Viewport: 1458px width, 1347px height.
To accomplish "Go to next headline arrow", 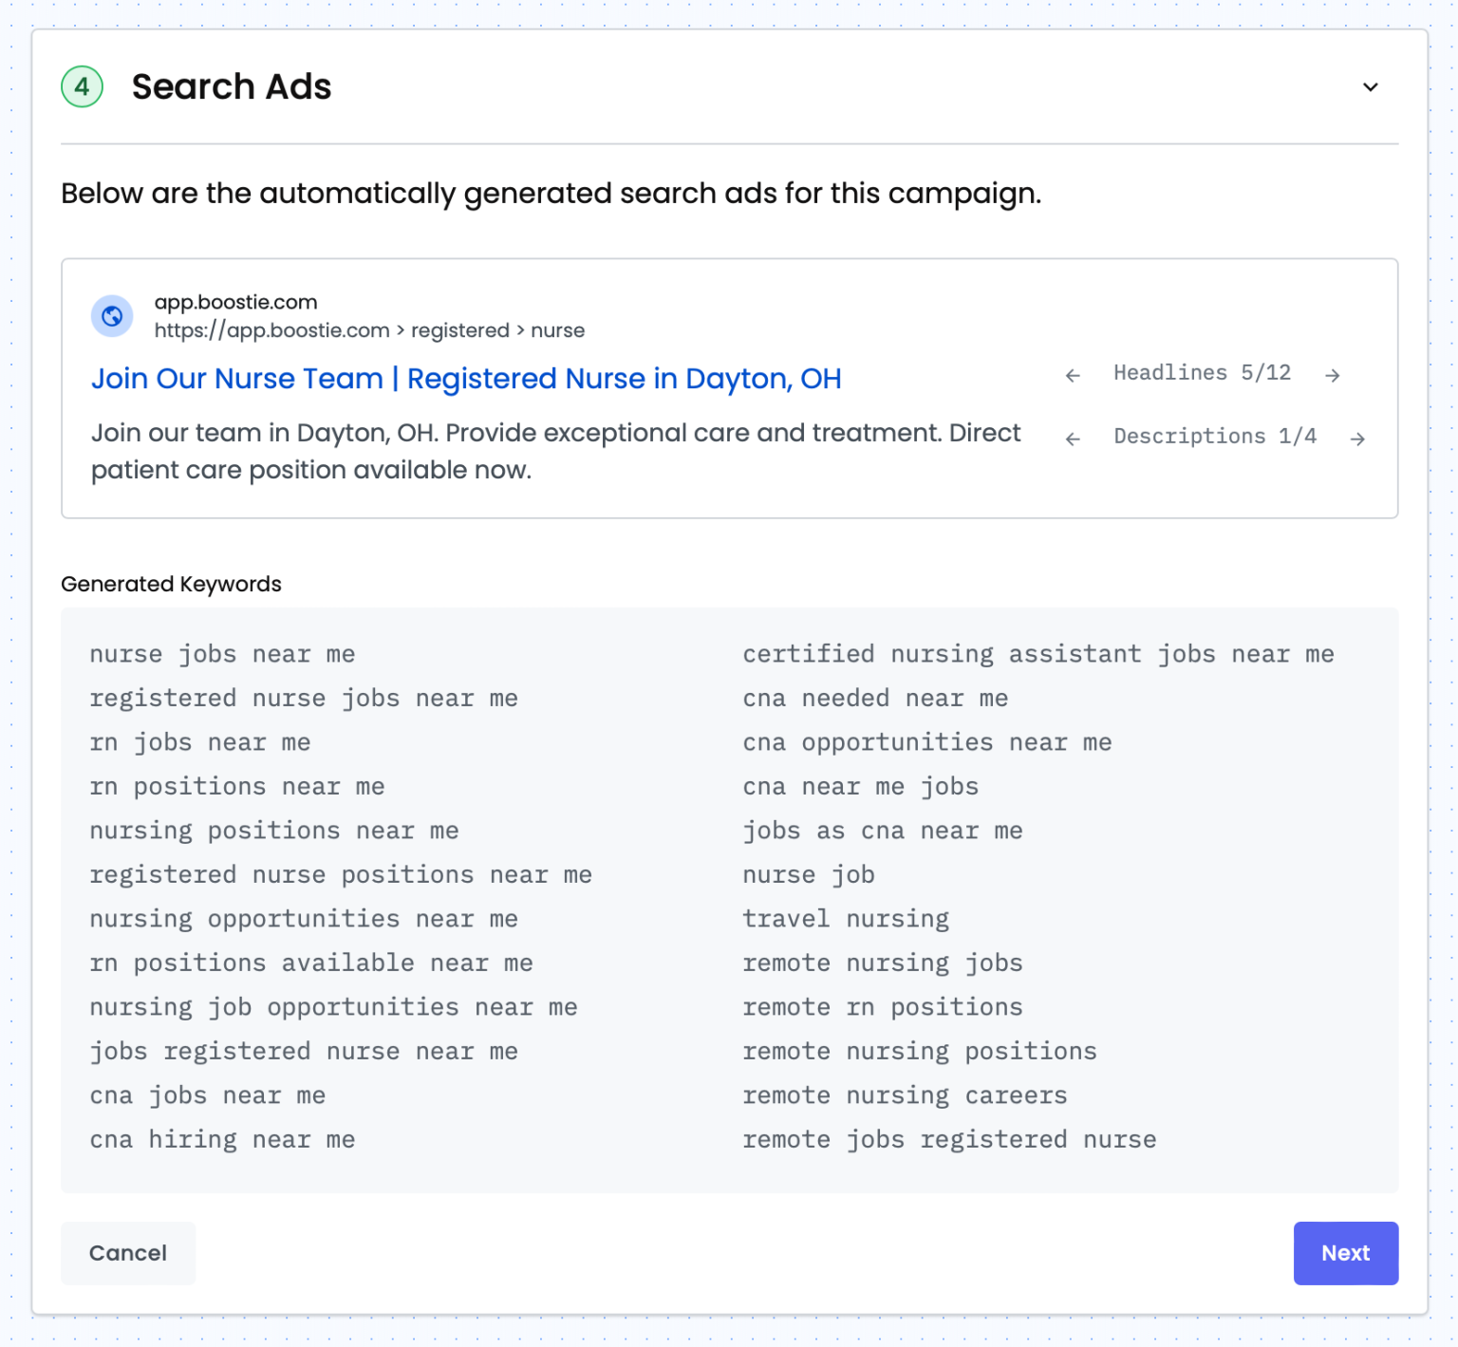I will [x=1333, y=375].
